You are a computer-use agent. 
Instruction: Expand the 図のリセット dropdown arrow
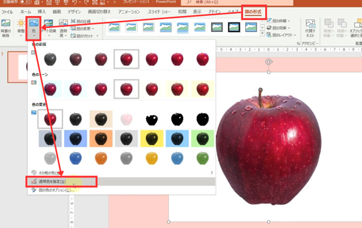coord(97,36)
